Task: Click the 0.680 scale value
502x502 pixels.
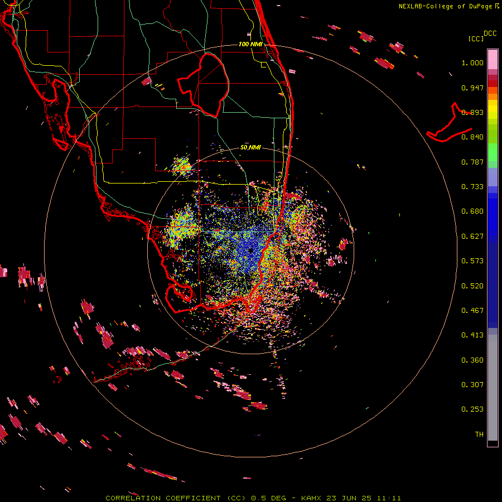Action: point(472,211)
